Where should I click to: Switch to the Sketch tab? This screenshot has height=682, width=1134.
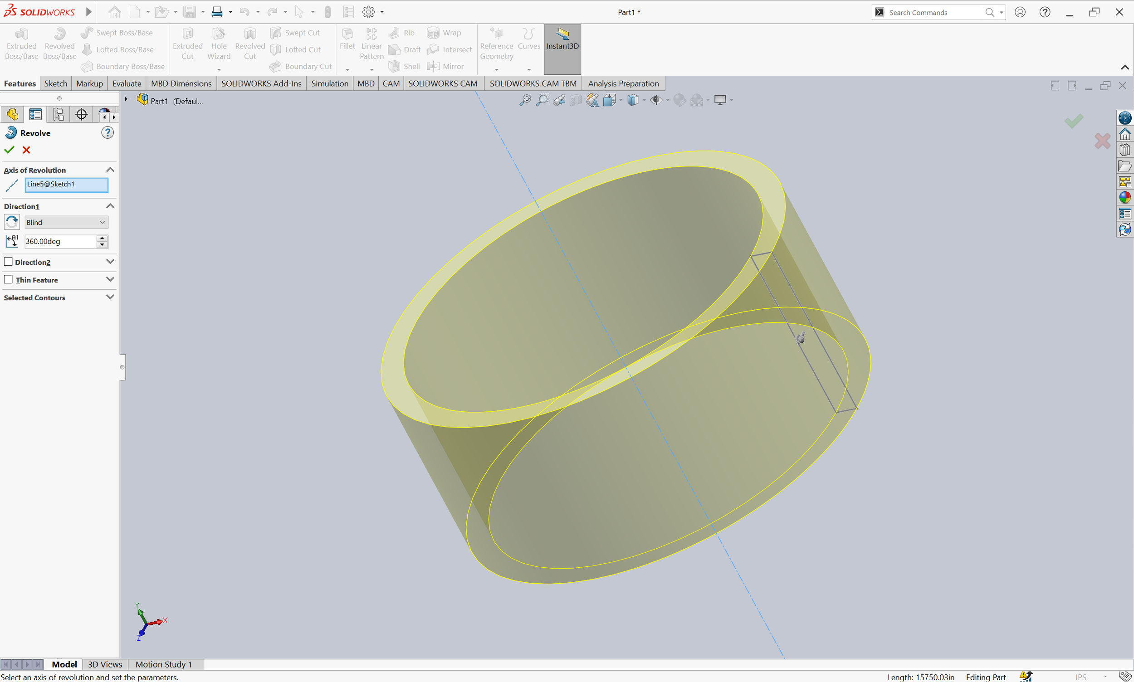click(56, 83)
